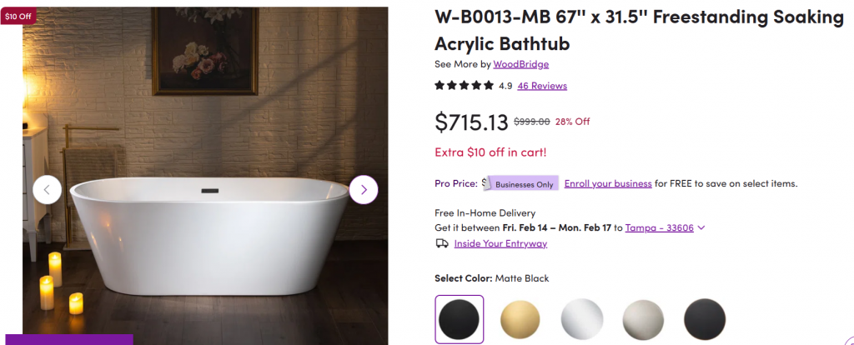Pick the white chrome color swatch
This screenshot has width=854, height=345.
(x=581, y=318)
